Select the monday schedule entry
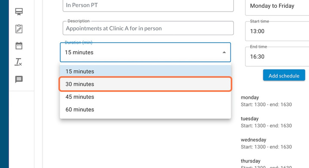Viewport: 309px width, 168px height. (x=266, y=101)
